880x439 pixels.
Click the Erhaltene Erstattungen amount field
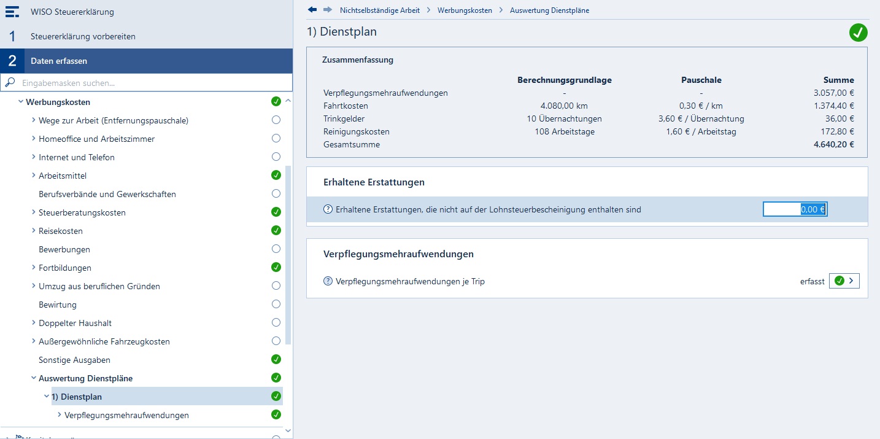click(795, 209)
